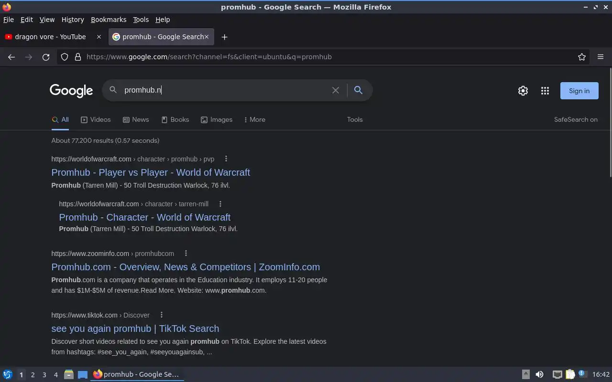Submit search with blue magnifier button
Screen dimensions: 612x382
click(x=358, y=90)
